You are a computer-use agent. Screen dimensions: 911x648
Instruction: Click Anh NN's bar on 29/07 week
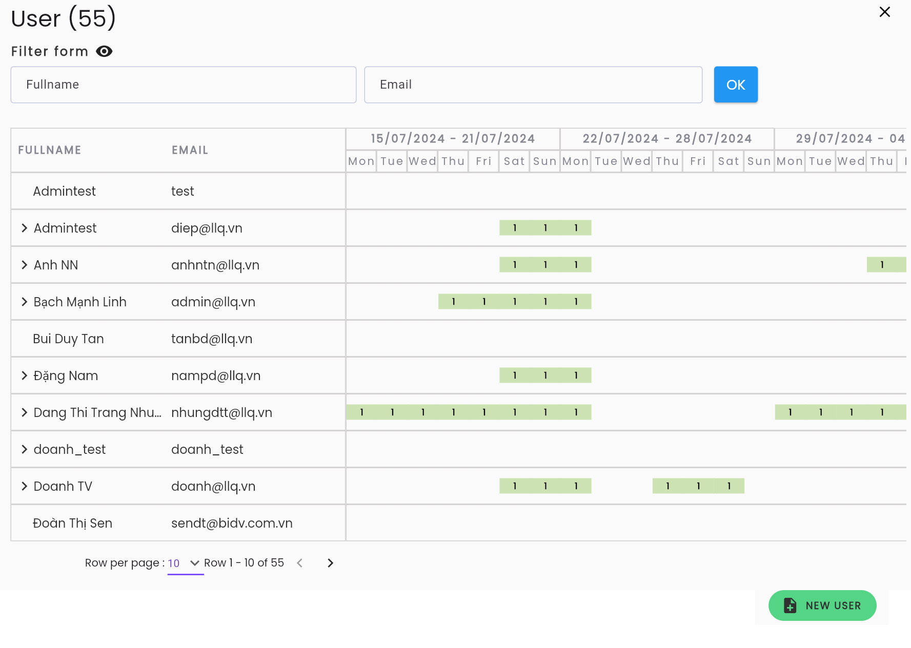[x=886, y=265]
